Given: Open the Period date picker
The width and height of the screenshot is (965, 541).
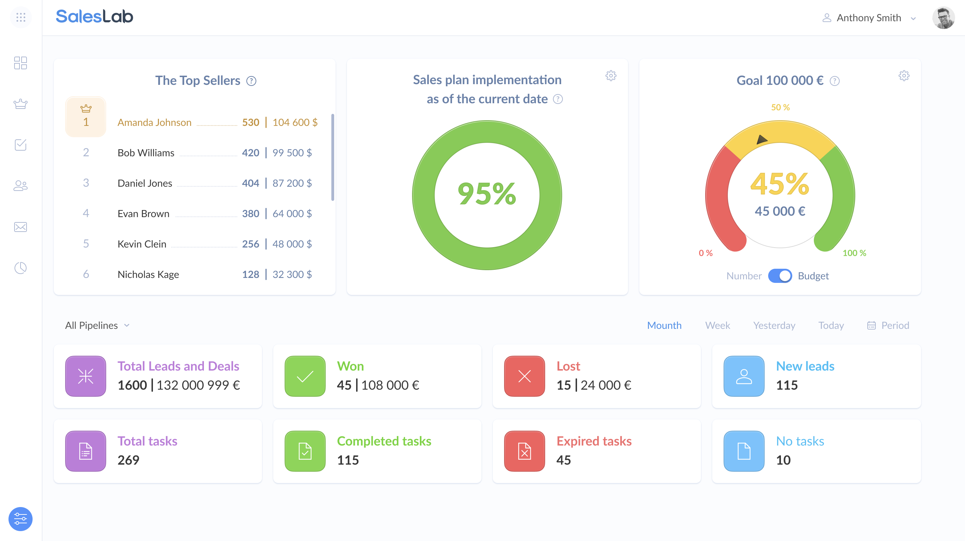Looking at the screenshot, I should click(888, 325).
